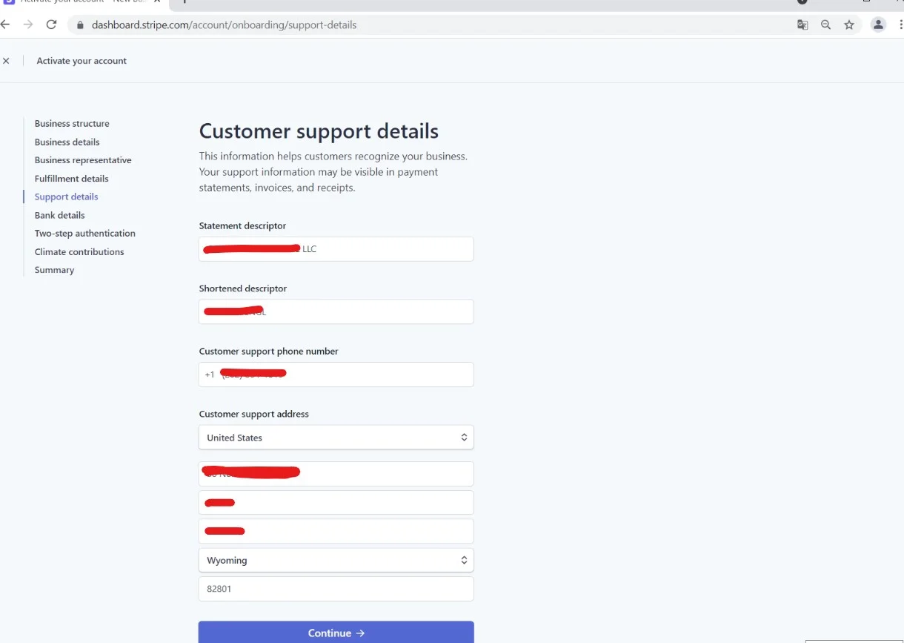Open the Chrome three-dot menu
The width and height of the screenshot is (904, 643).
[x=900, y=24]
